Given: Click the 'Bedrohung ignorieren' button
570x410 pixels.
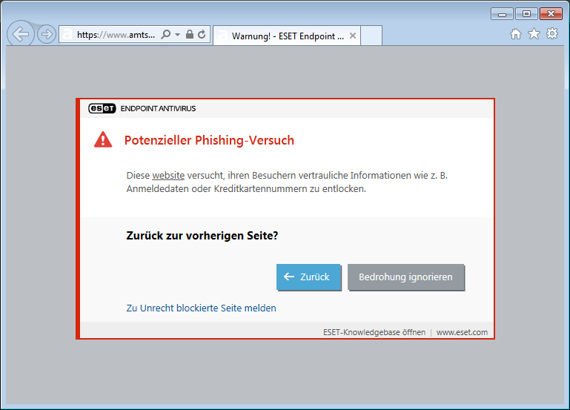Looking at the screenshot, I should point(405,277).
